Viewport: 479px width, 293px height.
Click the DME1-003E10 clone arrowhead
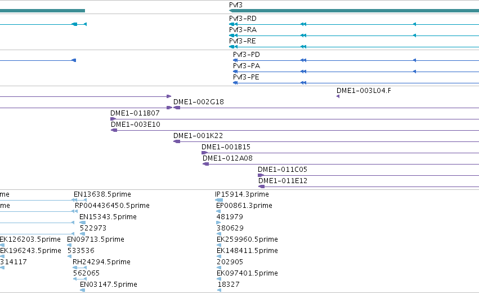click(114, 130)
